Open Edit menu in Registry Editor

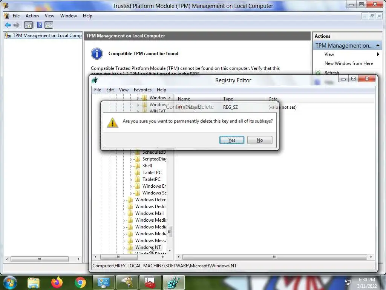point(110,90)
